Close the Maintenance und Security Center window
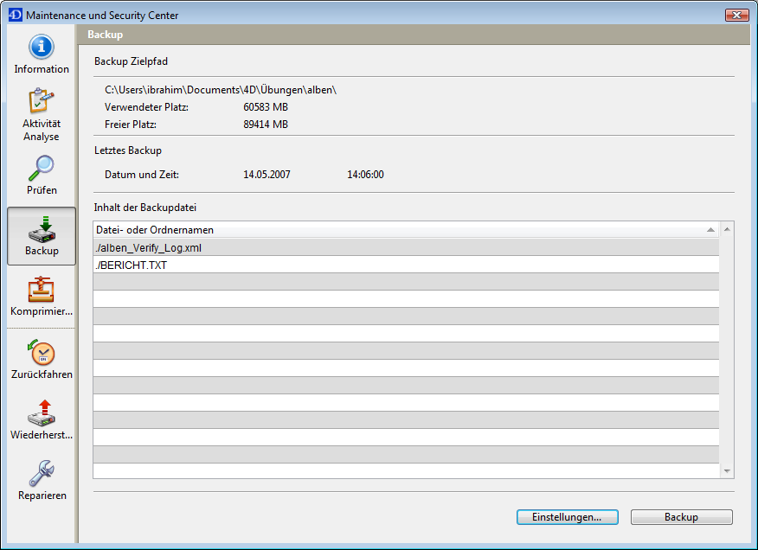The image size is (758, 550). click(736, 15)
